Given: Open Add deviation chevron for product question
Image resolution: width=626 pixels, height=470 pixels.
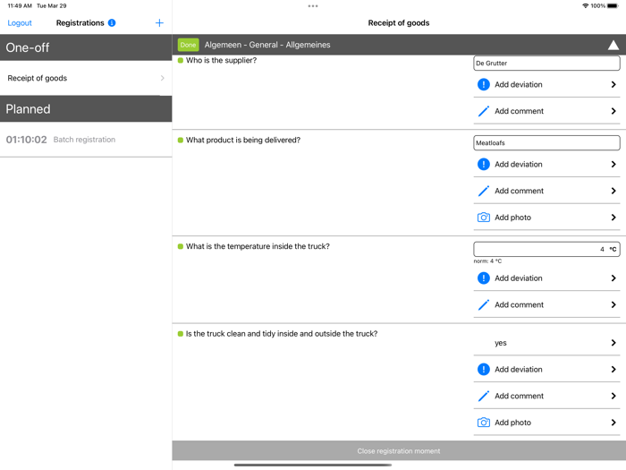Looking at the screenshot, I should point(613,164).
